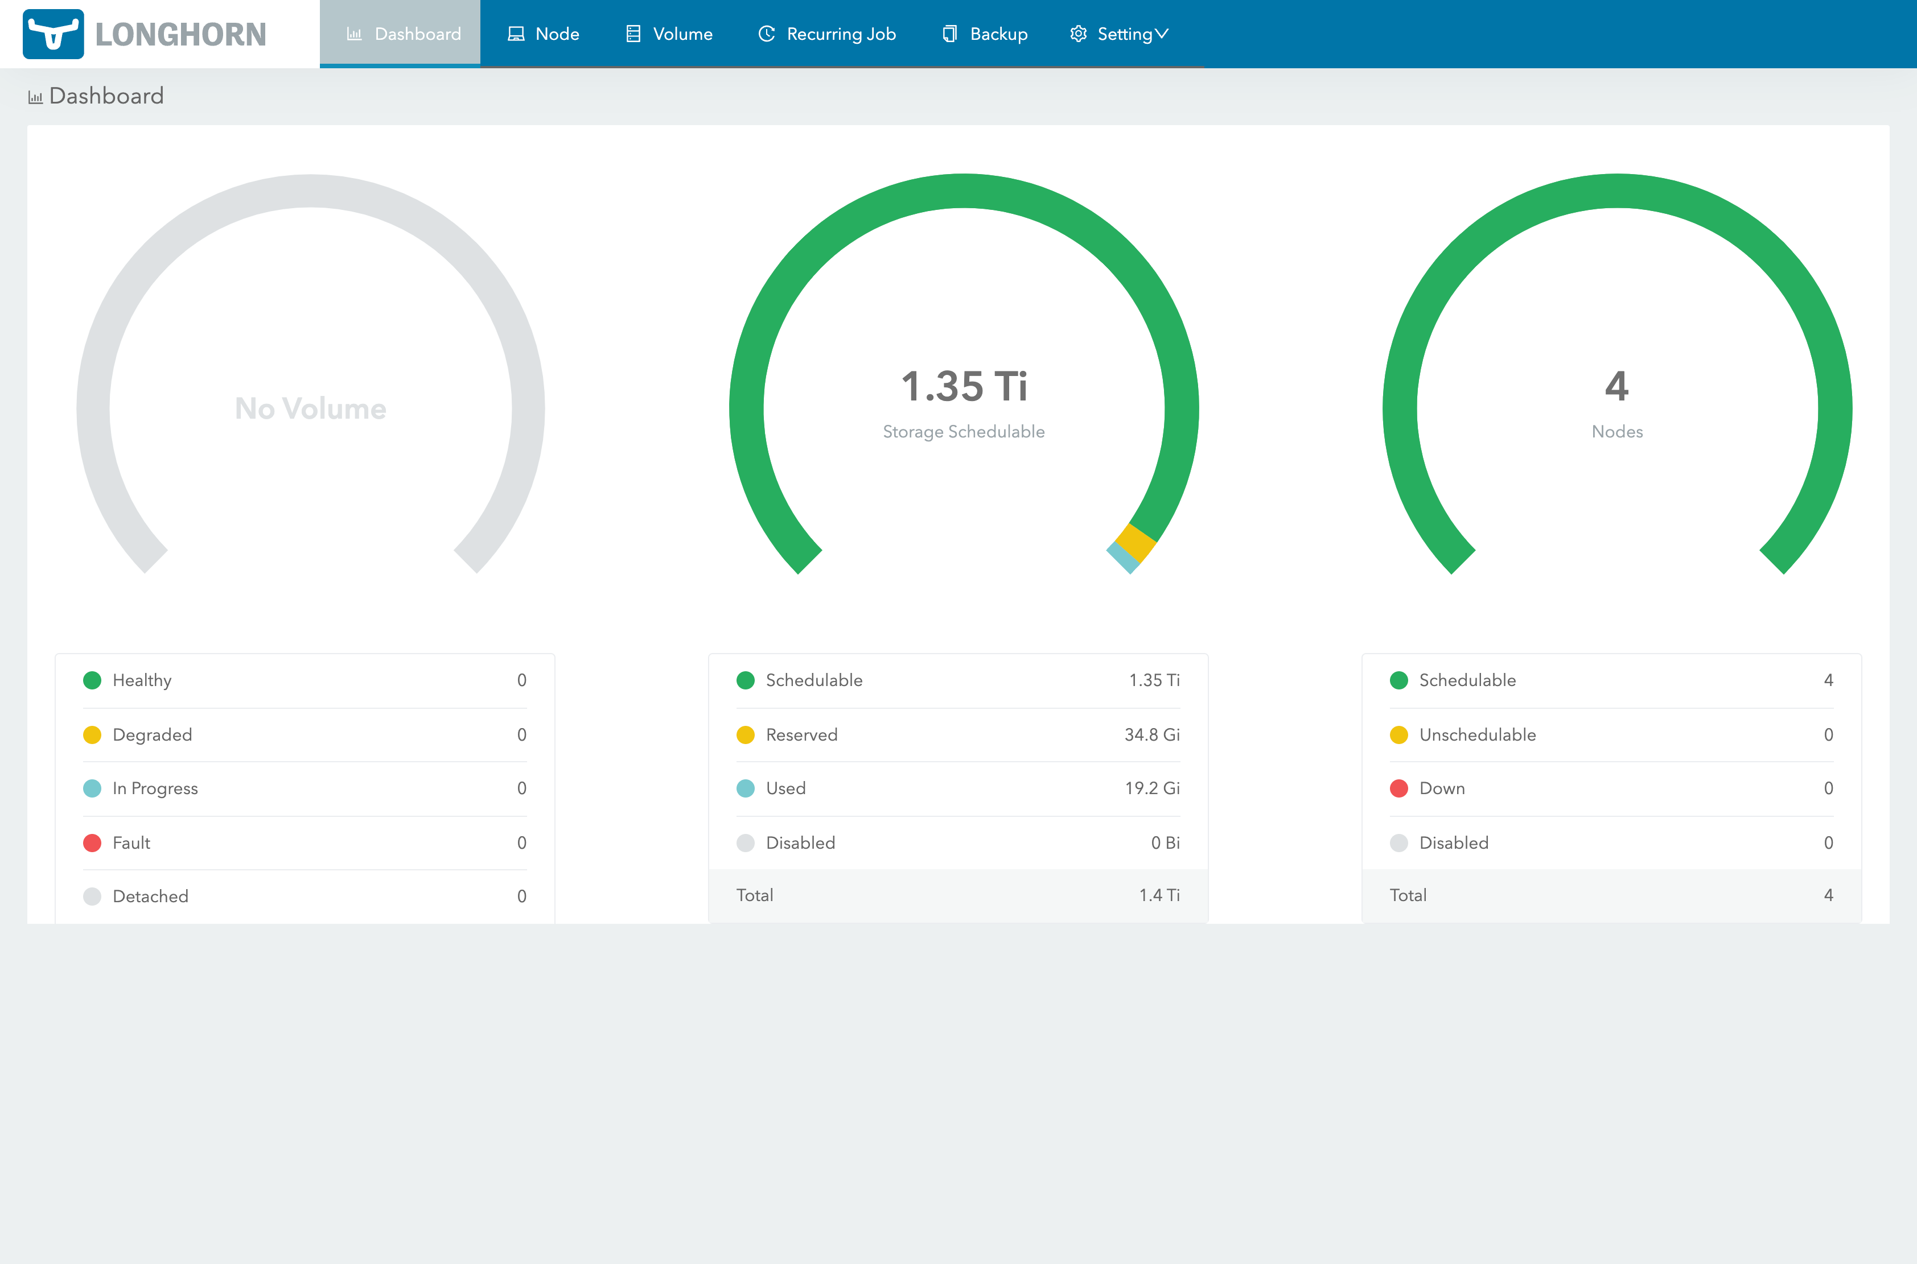This screenshot has width=1917, height=1264.
Task: Click green Schedulable storage legend dot
Action: point(745,680)
